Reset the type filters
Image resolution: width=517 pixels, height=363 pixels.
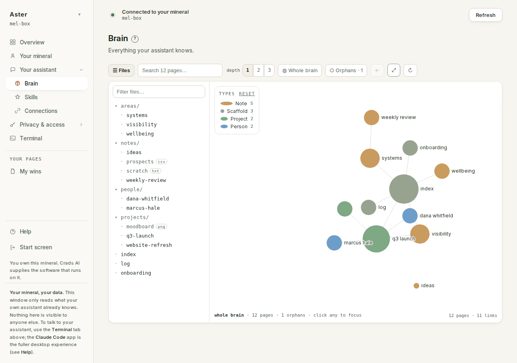click(x=247, y=94)
